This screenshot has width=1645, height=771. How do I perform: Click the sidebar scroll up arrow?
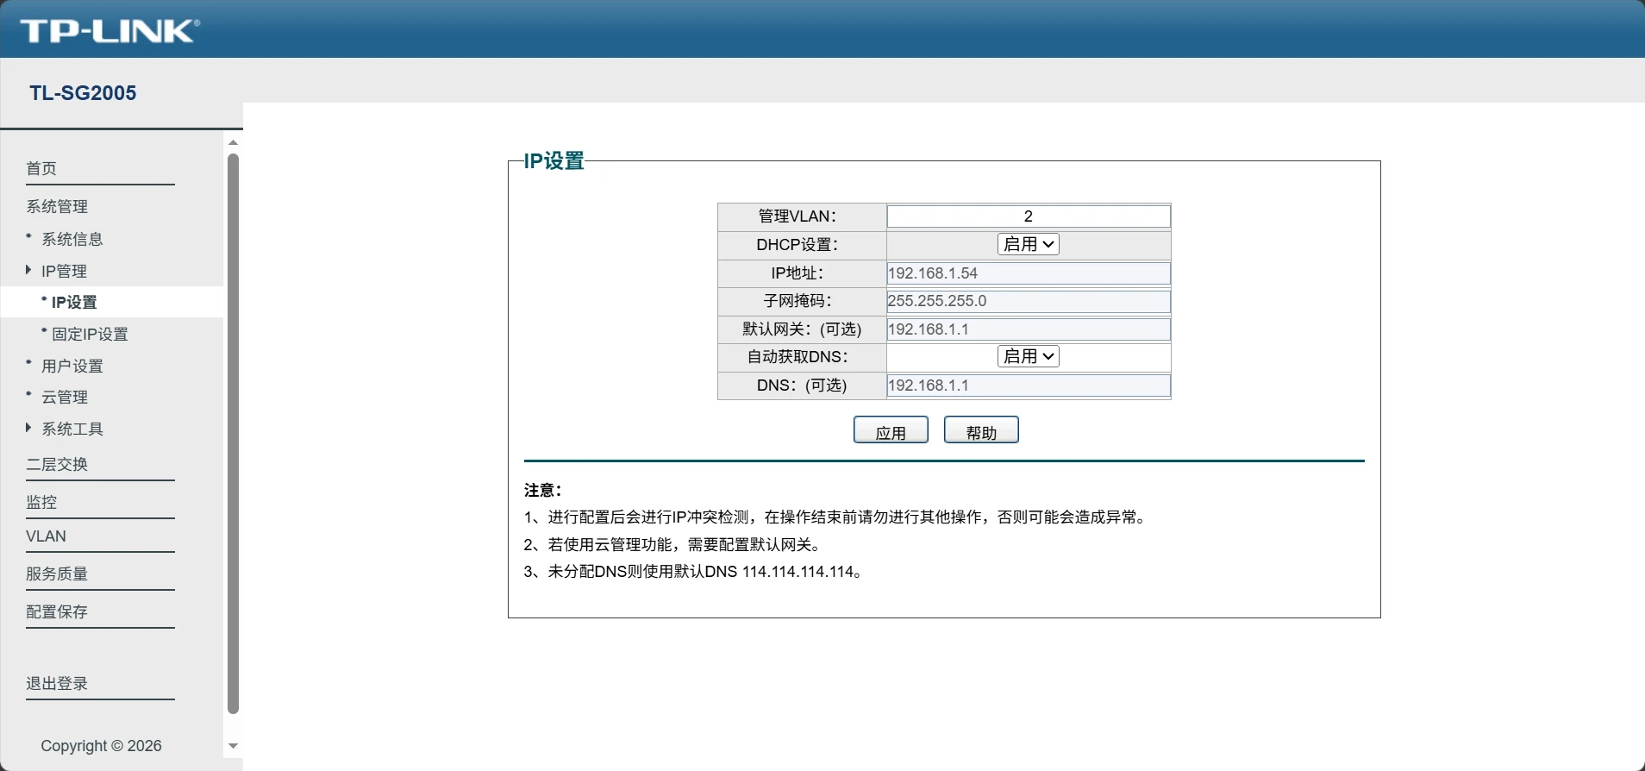pyautogui.click(x=233, y=142)
